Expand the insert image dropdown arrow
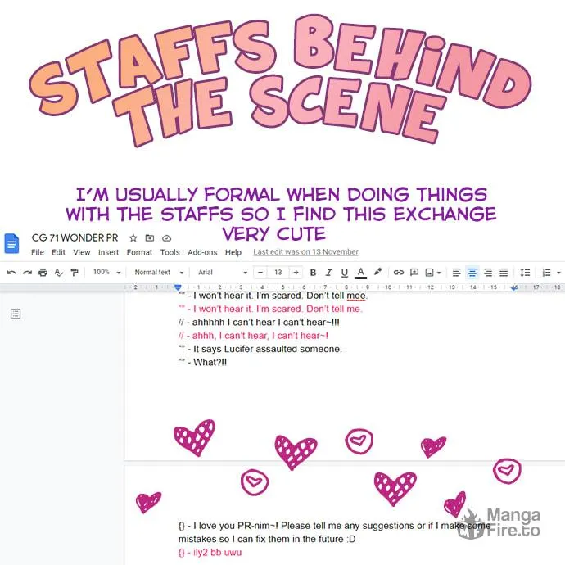This screenshot has height=565, width=565. tap(439, 273)
